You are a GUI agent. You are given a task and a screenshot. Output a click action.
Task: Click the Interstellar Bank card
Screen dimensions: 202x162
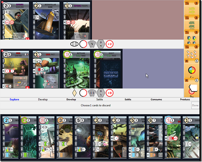tap(46, 21)
